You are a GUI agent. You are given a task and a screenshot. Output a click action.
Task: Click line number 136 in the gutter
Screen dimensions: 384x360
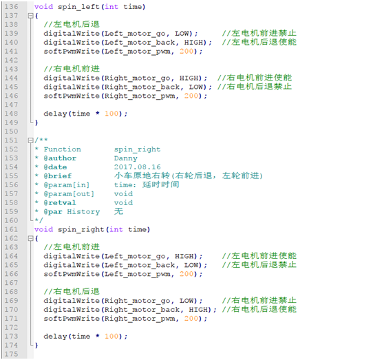pos(11,7)
